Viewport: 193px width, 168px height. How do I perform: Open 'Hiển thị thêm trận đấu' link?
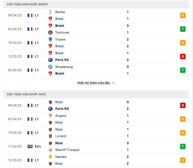94,83
